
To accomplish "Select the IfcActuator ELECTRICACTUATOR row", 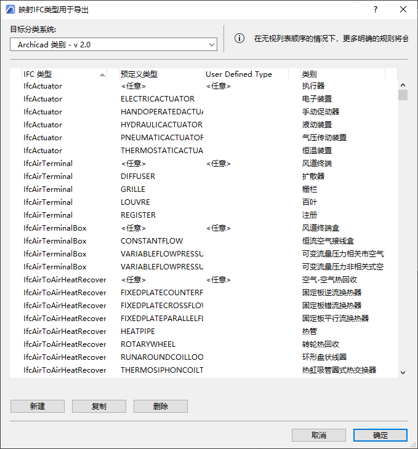I will 204,99.
